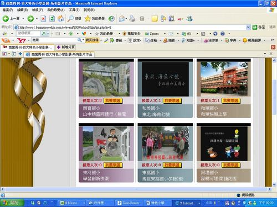Open the new tab 新增分頁
277x207 pixels.
66,47
